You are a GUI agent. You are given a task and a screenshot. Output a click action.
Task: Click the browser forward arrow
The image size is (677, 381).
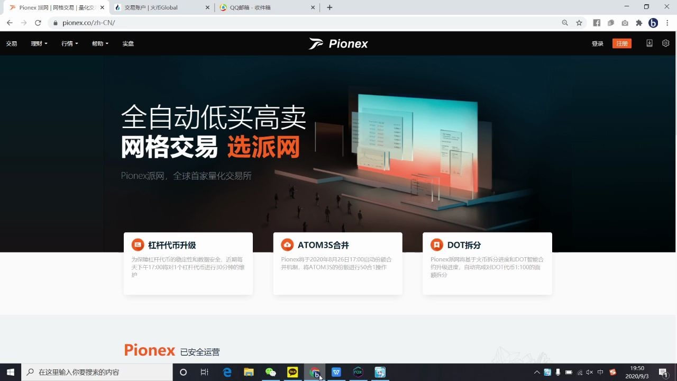pyautogui.click(x=24, y=23)
